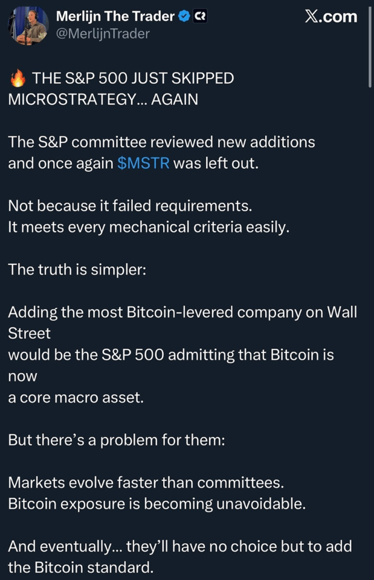Click the line 'The truth is simpler:'
This screenshot has width=374, height=580.
(x=77, y=269)
